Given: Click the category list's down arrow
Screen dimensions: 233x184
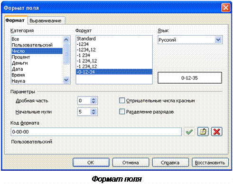Looking at the screenshot, I should [66, 80].
